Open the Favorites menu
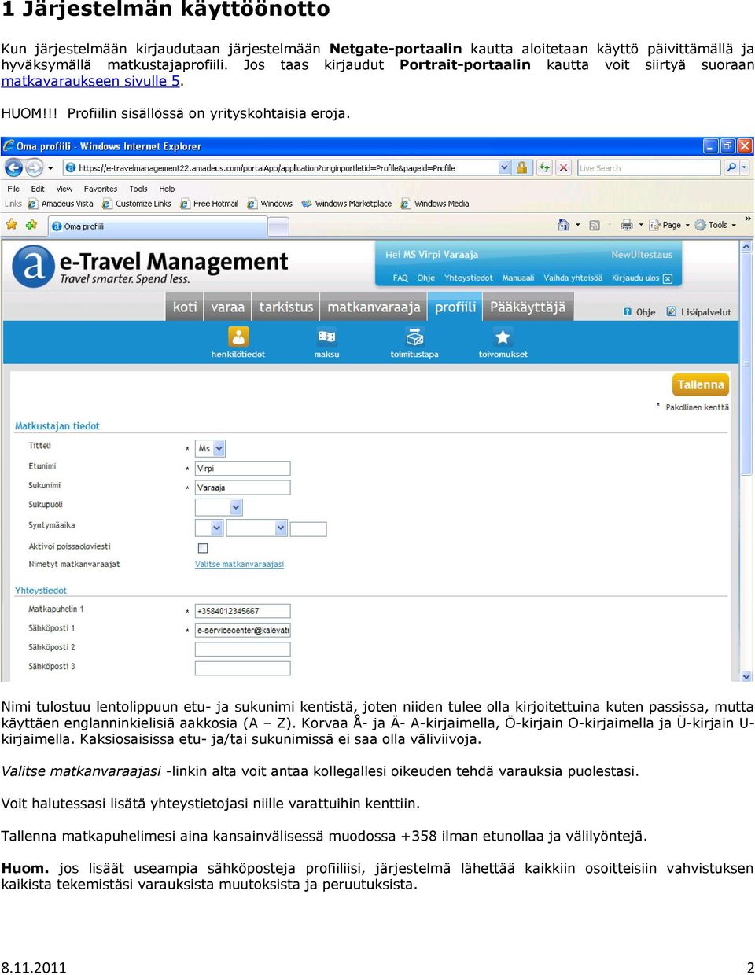The image size is (755, 975). click(x=101, y=189)
